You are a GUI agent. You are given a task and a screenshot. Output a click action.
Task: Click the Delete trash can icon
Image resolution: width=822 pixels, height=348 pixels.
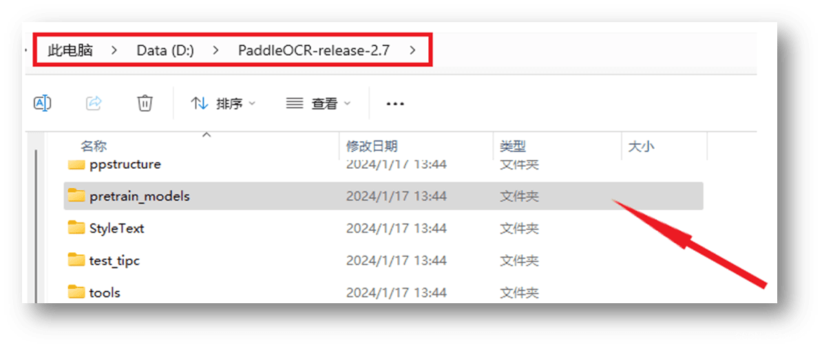(x=145, y=103)
